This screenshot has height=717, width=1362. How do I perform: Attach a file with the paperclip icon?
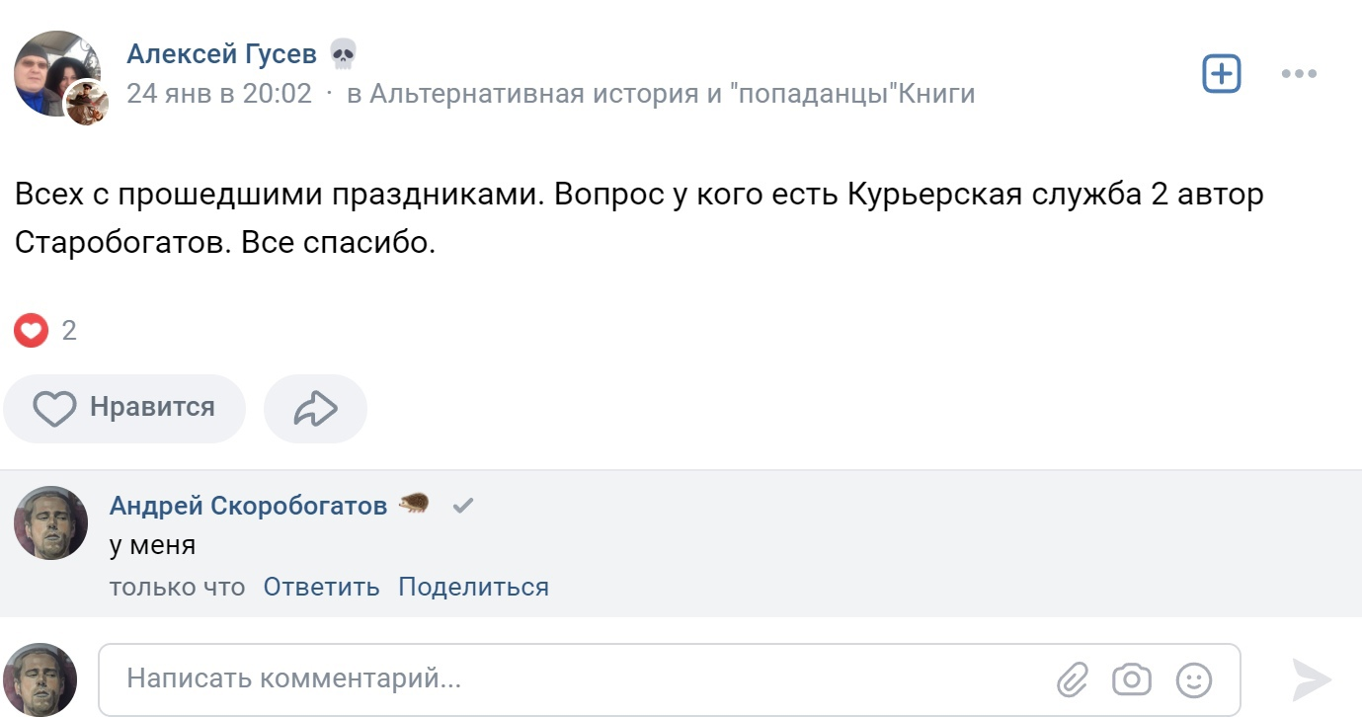(x=1072, y=679)
